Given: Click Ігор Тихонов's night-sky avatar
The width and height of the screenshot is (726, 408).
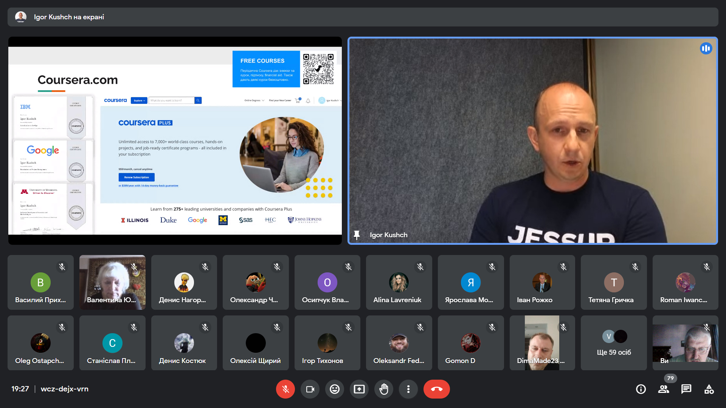Looking at the screenshot, I should click(x=327, y=343).
